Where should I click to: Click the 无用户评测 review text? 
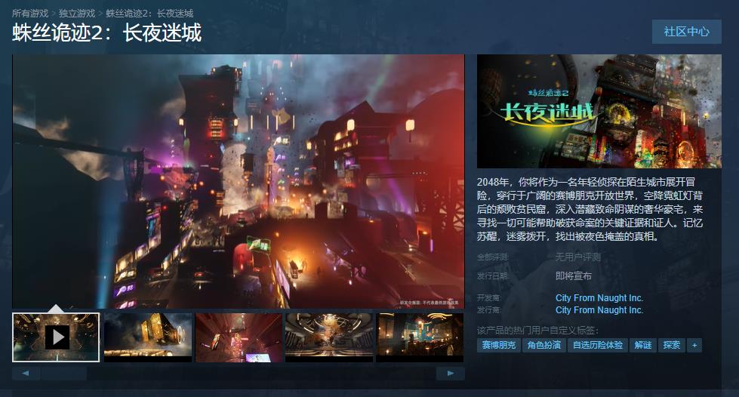tap(577, 257)
